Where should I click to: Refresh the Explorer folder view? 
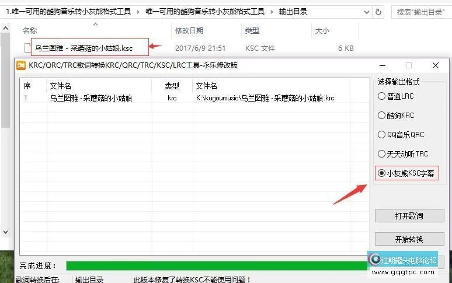[378, 12]
